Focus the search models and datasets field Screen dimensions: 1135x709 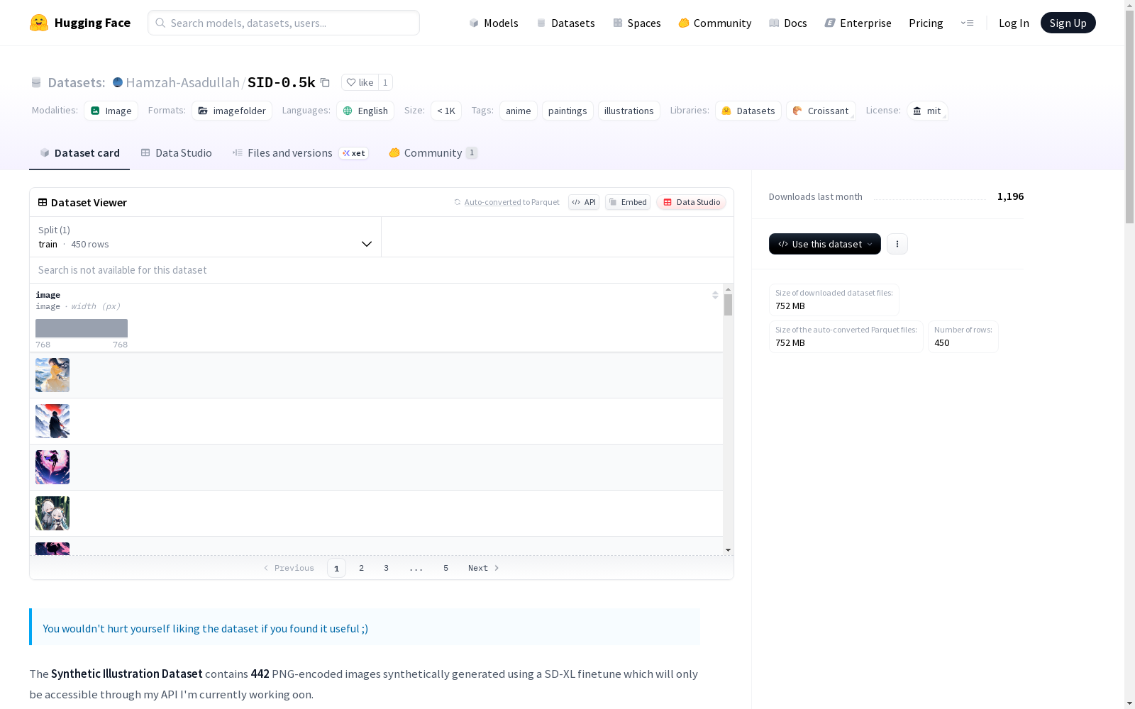click(284, 23)
